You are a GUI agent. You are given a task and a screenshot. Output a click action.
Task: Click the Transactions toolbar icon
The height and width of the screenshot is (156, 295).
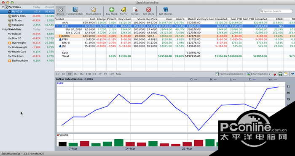tap(93, 11)
